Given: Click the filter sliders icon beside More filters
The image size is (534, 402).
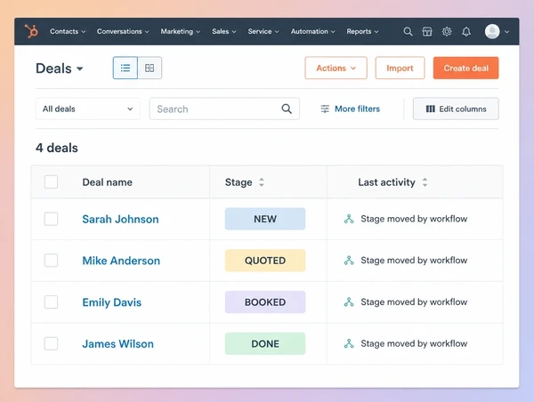Looking at the screenshot, I should 325,109.
